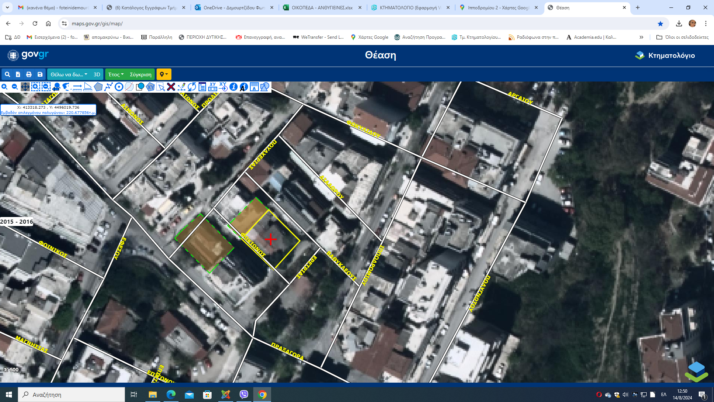Click the refresh map icon

[x=192, y=87]
